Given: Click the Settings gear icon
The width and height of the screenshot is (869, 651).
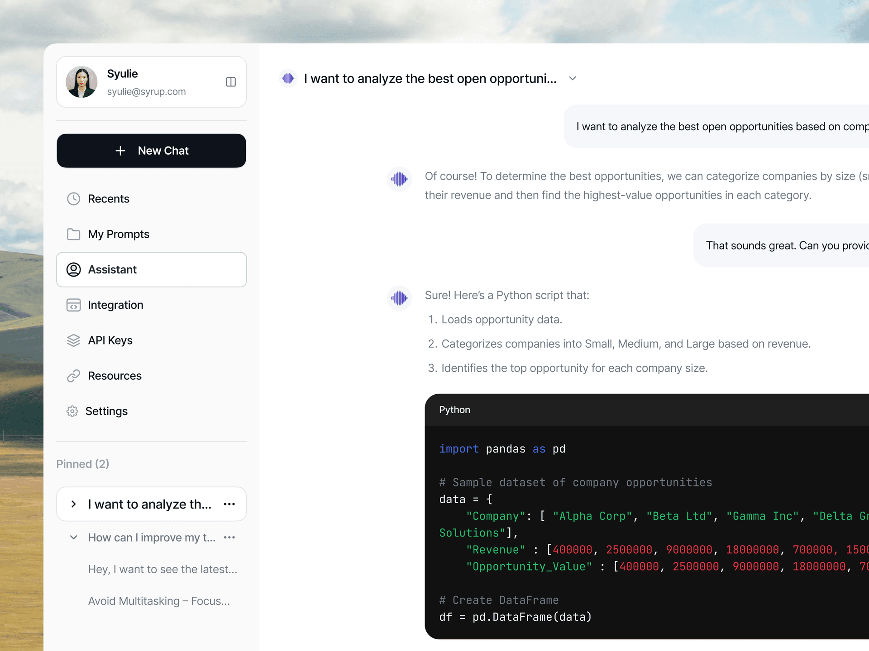Looking at the screenshot, I should pyautogui.click(x=72, y=411).
